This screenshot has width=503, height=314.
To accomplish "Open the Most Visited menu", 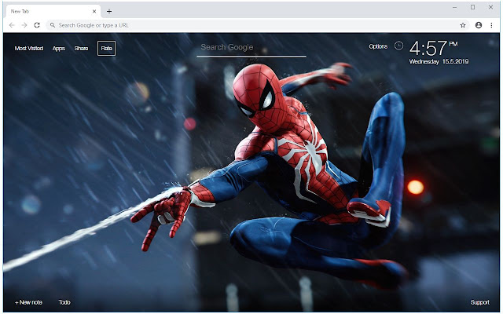I will [x=29, y=49].
